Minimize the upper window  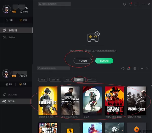144,4
